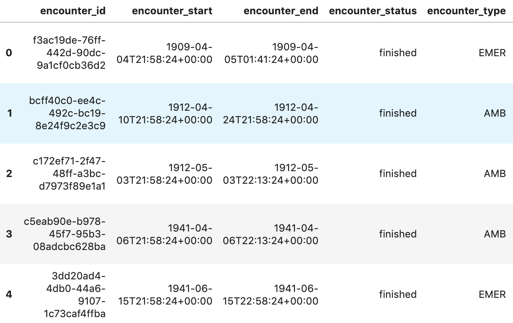Viewport: 513px width, 323px height.
Task: Select row index 2
Action: 9,174
